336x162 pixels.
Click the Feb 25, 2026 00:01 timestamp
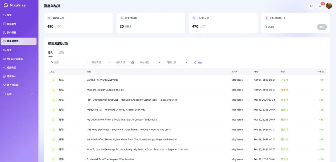tap(265, 149)
